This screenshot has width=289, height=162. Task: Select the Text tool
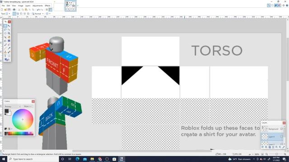pos(5,56)
